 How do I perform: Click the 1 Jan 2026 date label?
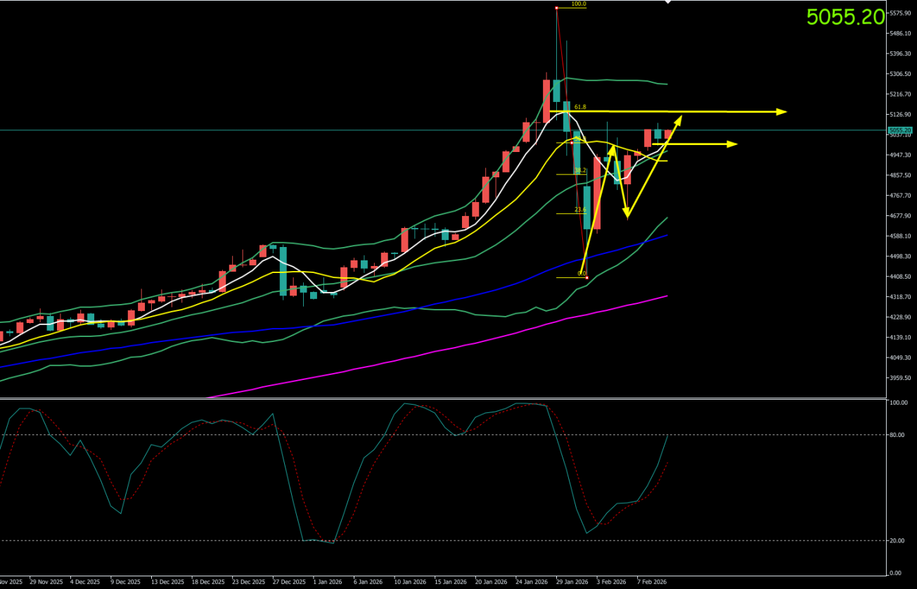click(x=328, y=583)
